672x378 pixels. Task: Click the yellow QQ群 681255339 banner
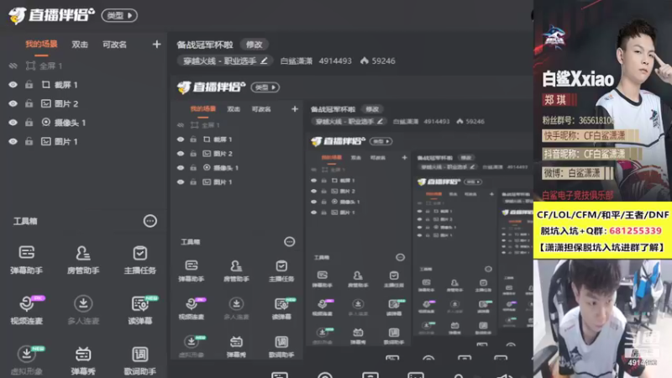coord(602,230)
